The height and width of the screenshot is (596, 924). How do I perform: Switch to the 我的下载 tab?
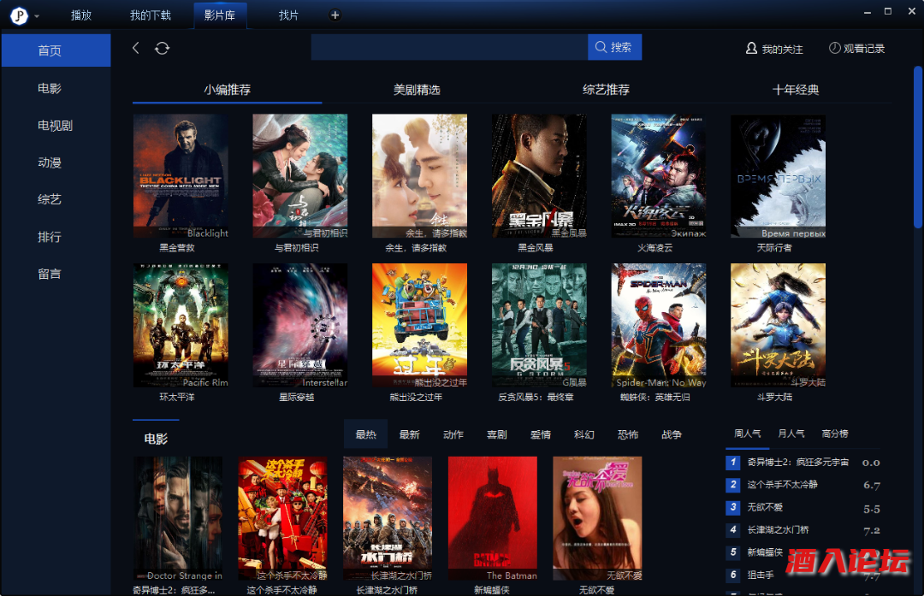(151, 15)
